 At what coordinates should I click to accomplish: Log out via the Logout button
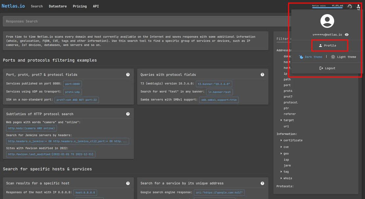327,68
